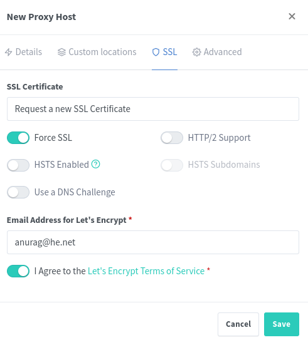This screenshot has width=308, height=345.
Task: Toggle the HSTS Subdomains switch
Action: coord(172,165)
